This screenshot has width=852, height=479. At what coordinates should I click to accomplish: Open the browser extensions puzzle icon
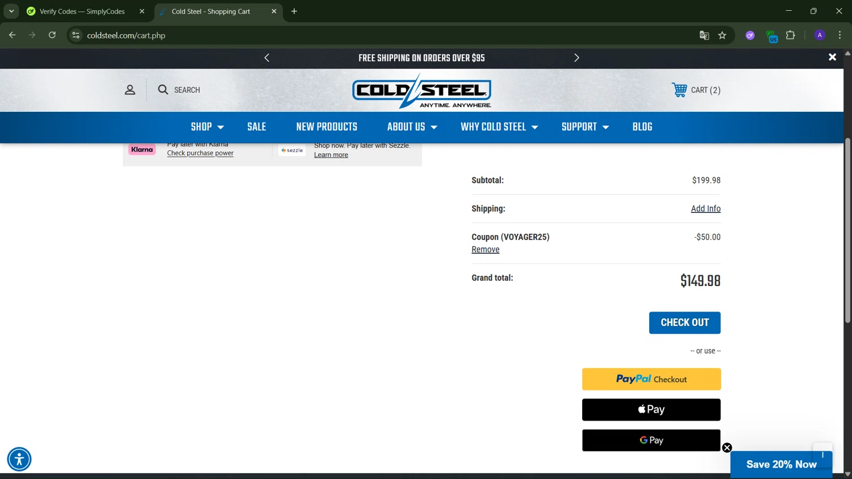tap(791, 35)
